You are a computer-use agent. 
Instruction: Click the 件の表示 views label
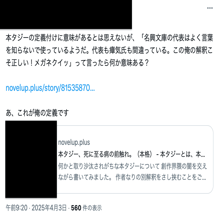92,208
